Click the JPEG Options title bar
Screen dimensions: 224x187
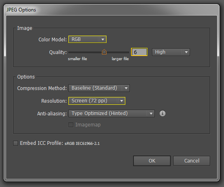111,10
